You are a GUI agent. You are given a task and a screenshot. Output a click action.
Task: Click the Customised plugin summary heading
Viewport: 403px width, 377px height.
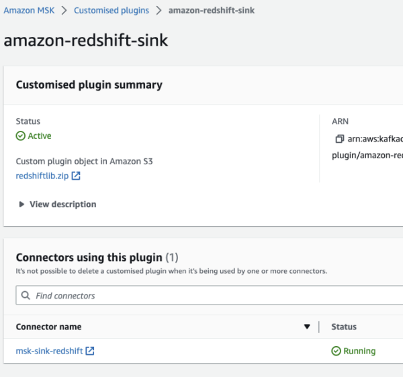point(89,85)
